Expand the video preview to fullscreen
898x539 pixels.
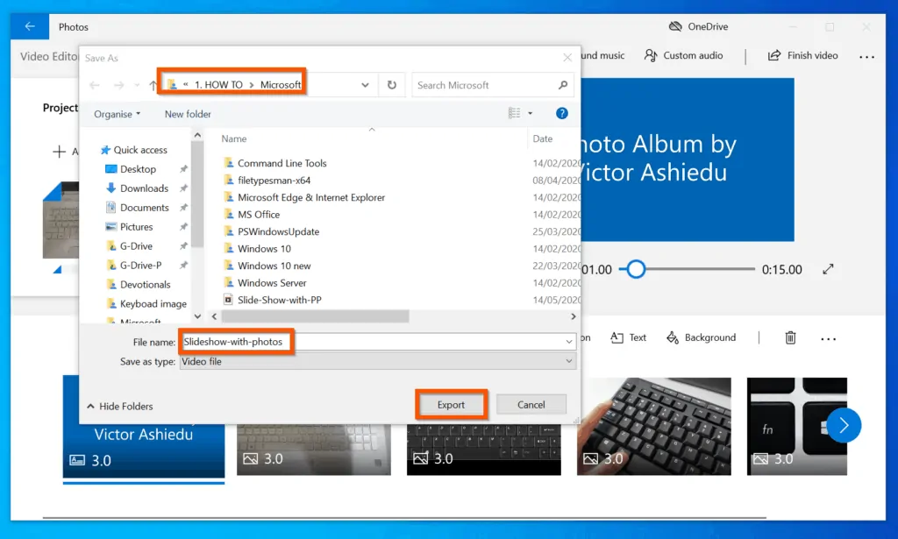(828, 269)
